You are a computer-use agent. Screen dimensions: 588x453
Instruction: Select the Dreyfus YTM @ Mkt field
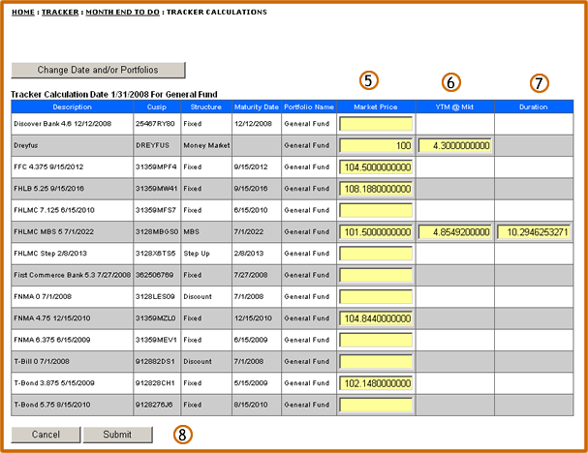point(454,145)
